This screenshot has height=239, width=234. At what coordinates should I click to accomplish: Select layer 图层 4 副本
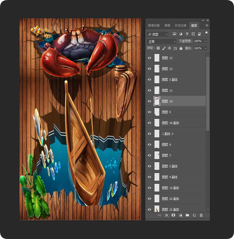(176, 177)
